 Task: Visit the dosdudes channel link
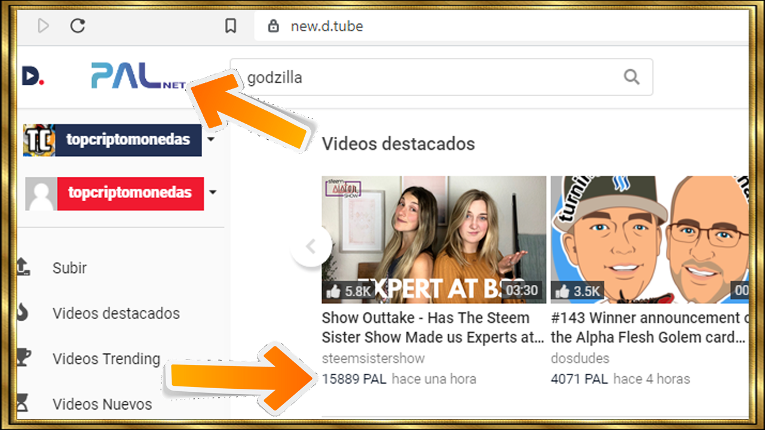tap(580, 358)
